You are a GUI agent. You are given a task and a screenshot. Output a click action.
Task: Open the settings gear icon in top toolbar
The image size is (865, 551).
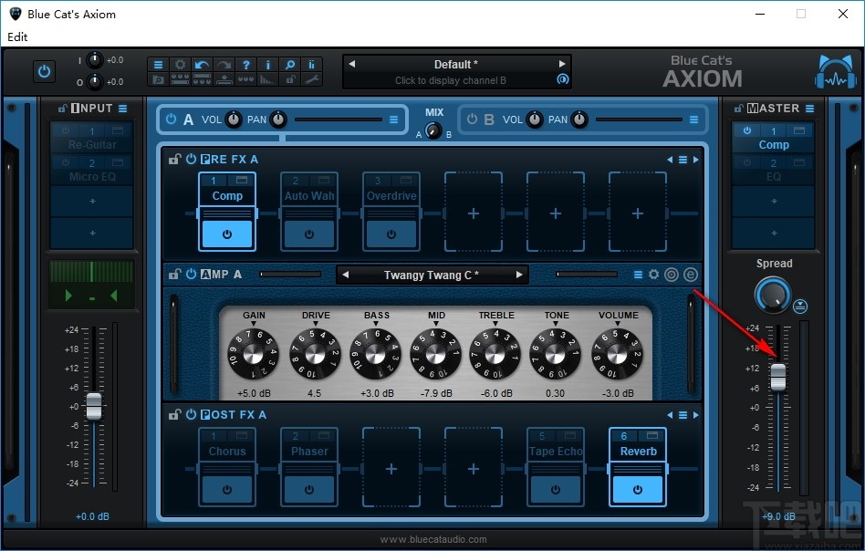point(181,65)
